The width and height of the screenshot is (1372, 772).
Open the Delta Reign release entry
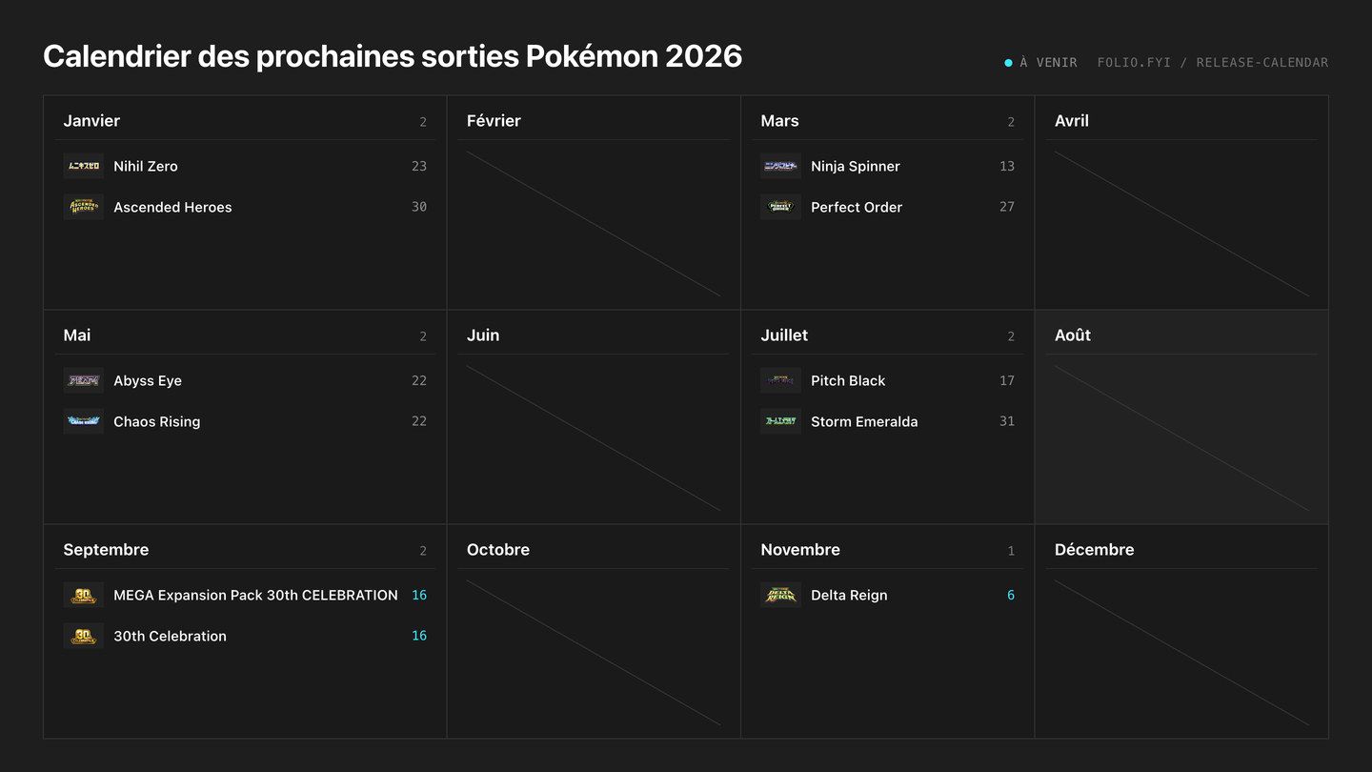click(x=888, y=595)
